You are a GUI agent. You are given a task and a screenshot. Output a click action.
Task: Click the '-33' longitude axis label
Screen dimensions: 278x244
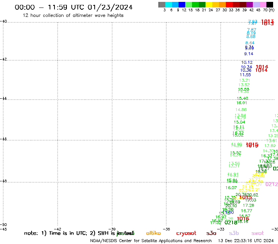[221, 229]
